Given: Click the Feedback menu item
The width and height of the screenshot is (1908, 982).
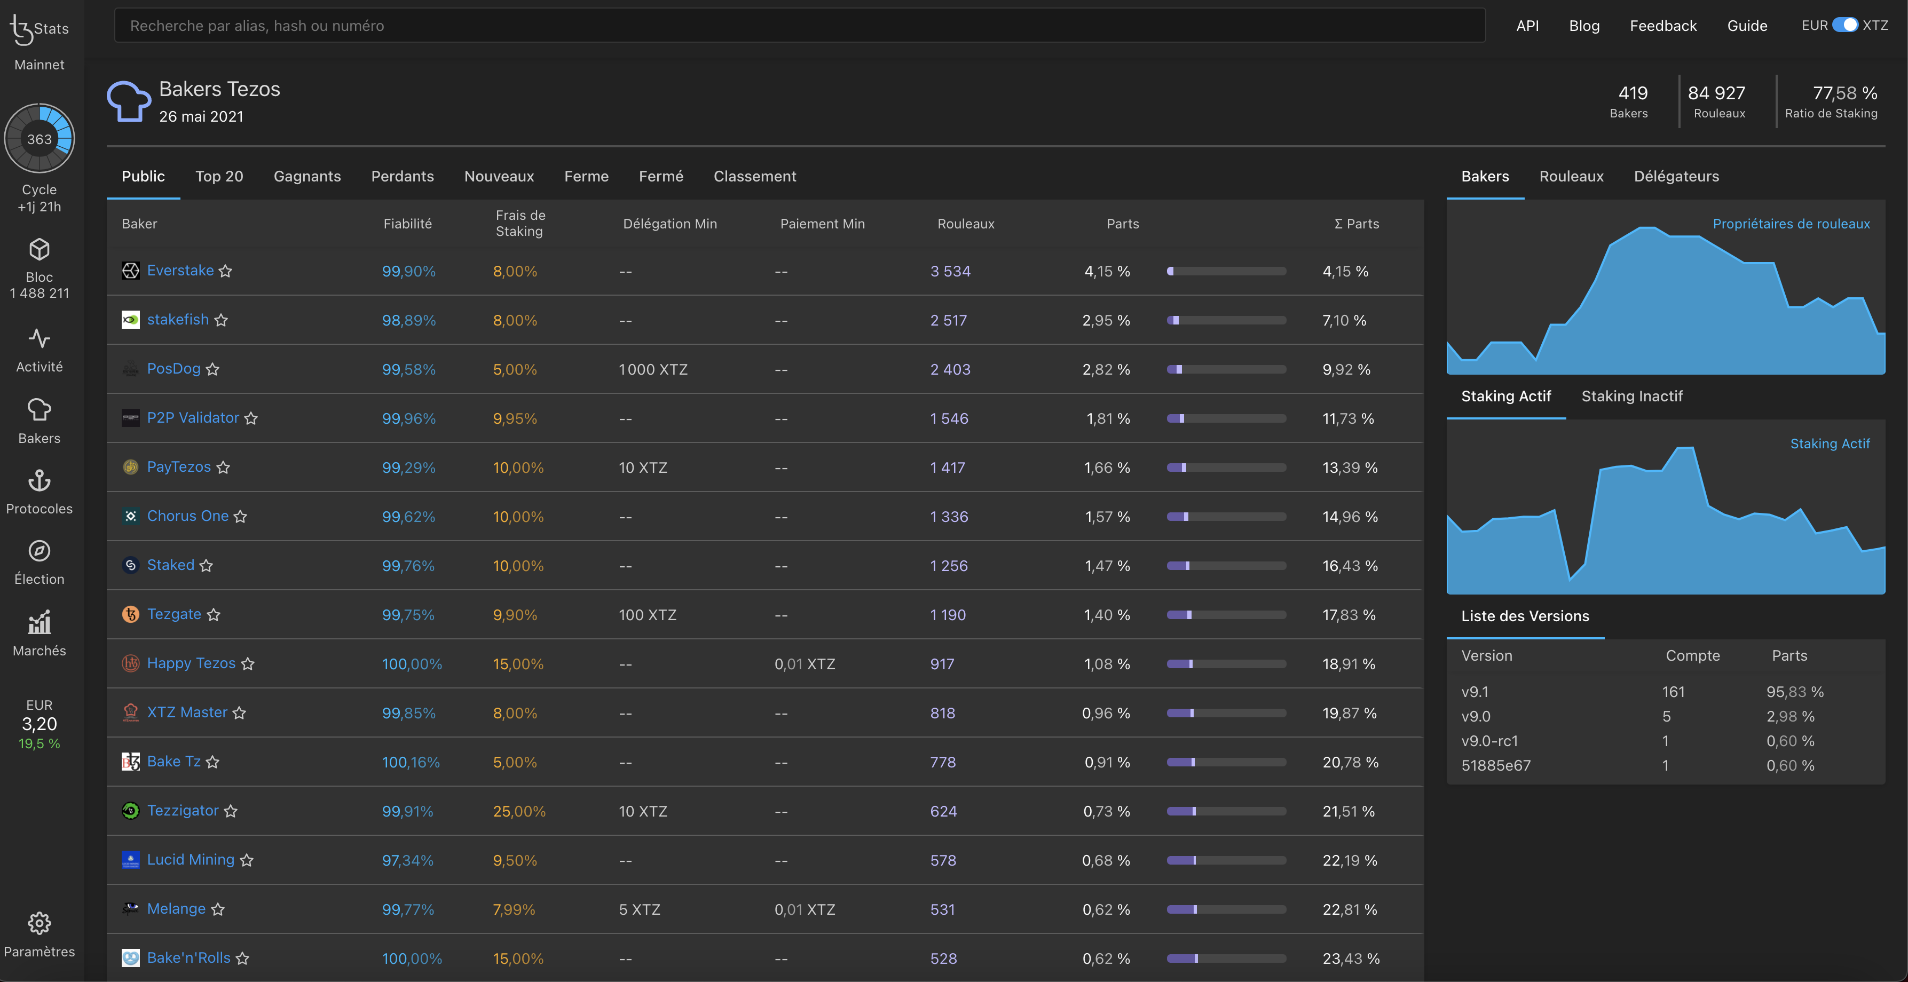Looking at the screenshot, I should click(1663, 24).
